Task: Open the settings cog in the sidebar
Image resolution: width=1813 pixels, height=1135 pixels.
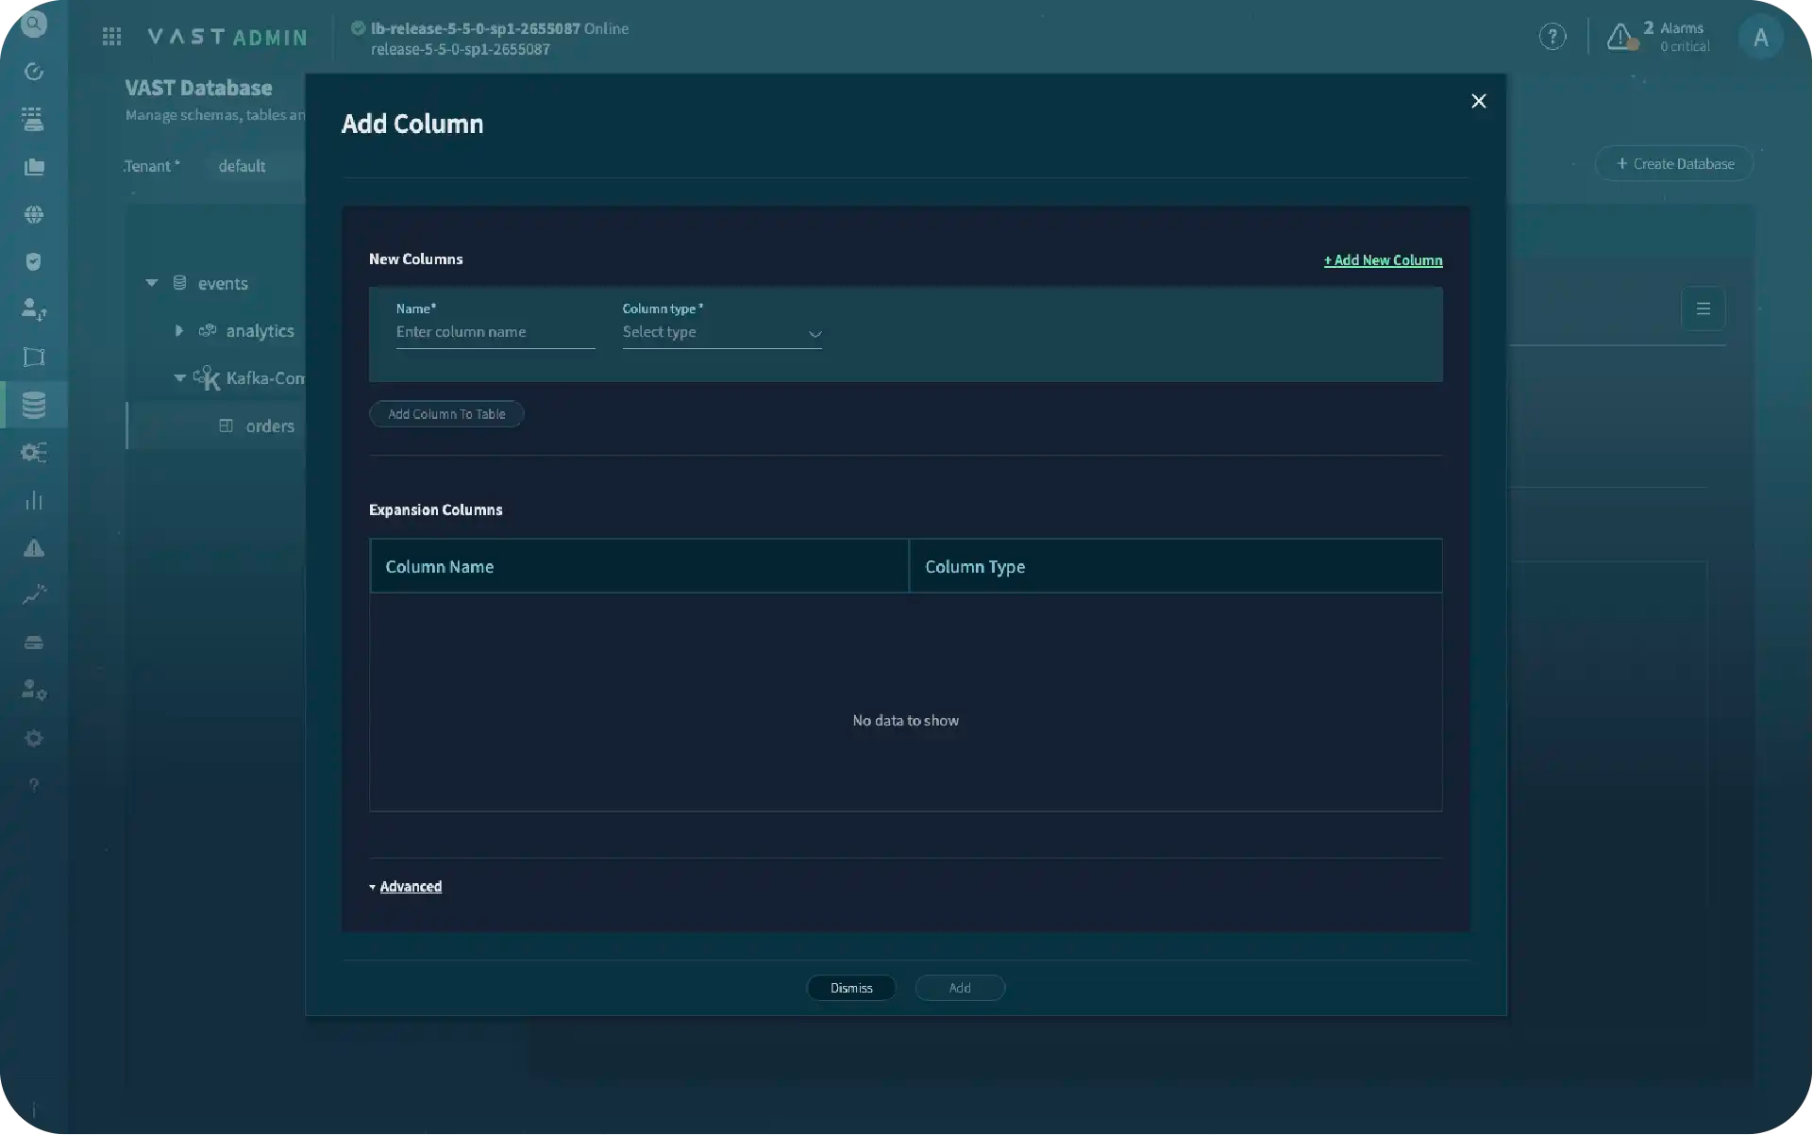Action: pos(34,739)
